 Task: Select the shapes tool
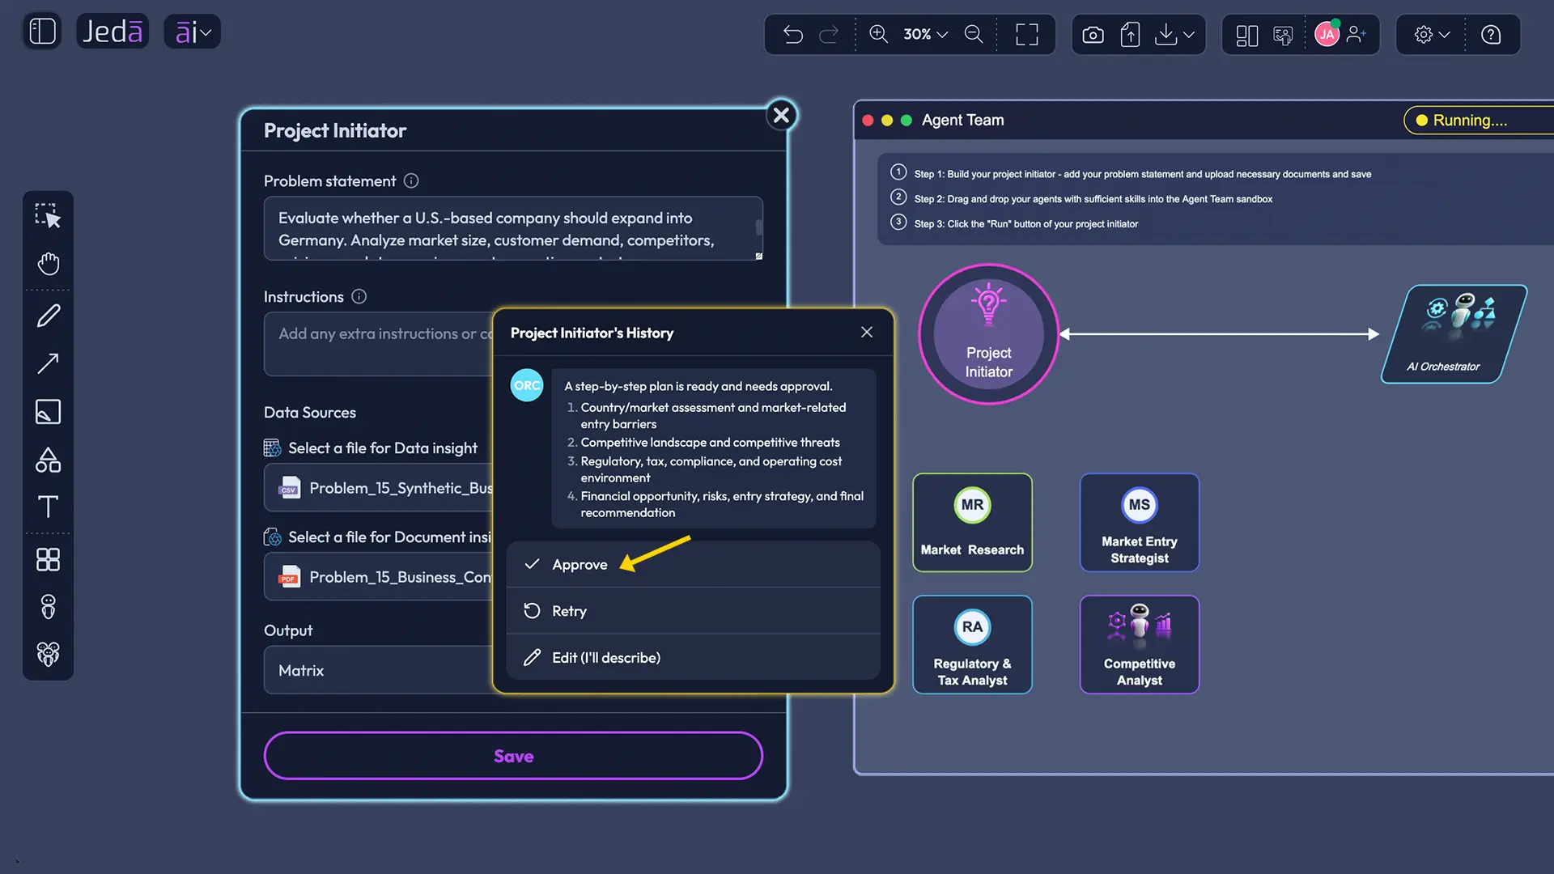coord(48,460)
